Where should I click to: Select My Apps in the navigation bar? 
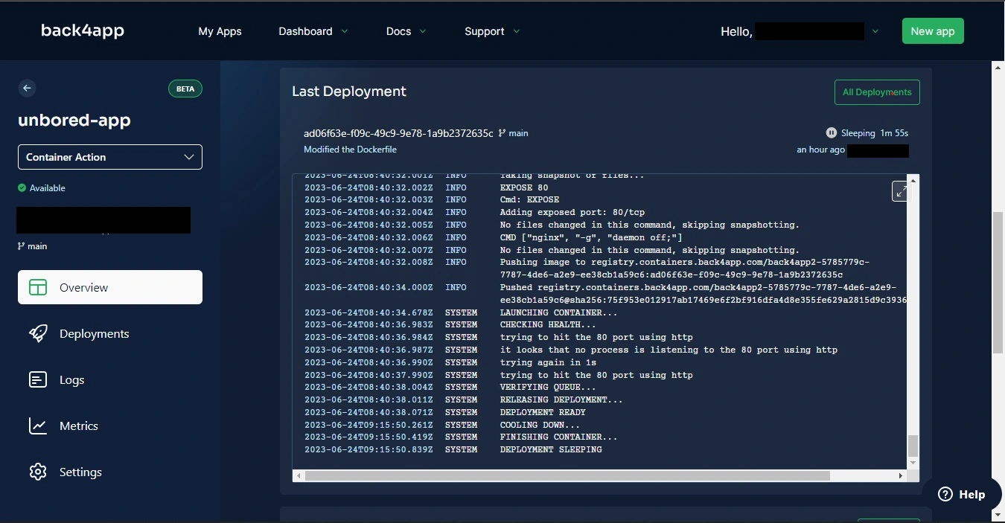point(220,31)
